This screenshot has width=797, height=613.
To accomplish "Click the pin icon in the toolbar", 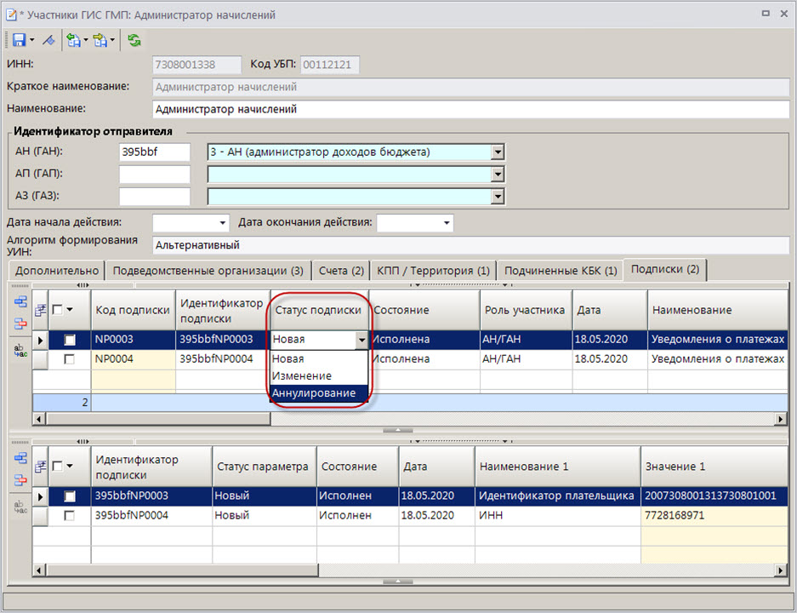I will pyautogui.click(x=48, y=40).
